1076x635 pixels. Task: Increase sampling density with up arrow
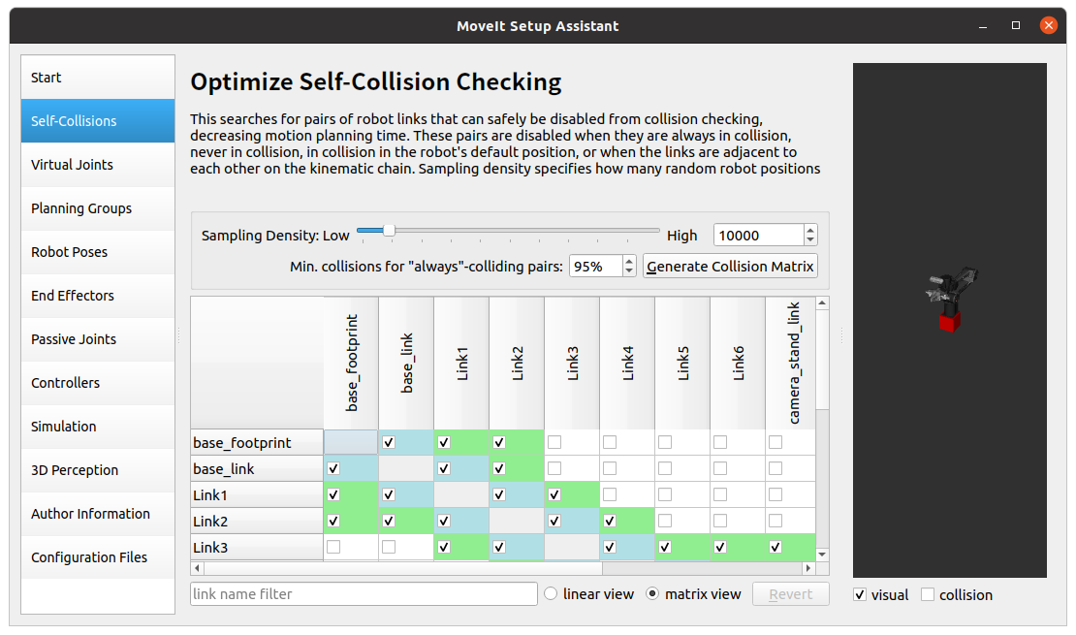[x=810, y=230]
